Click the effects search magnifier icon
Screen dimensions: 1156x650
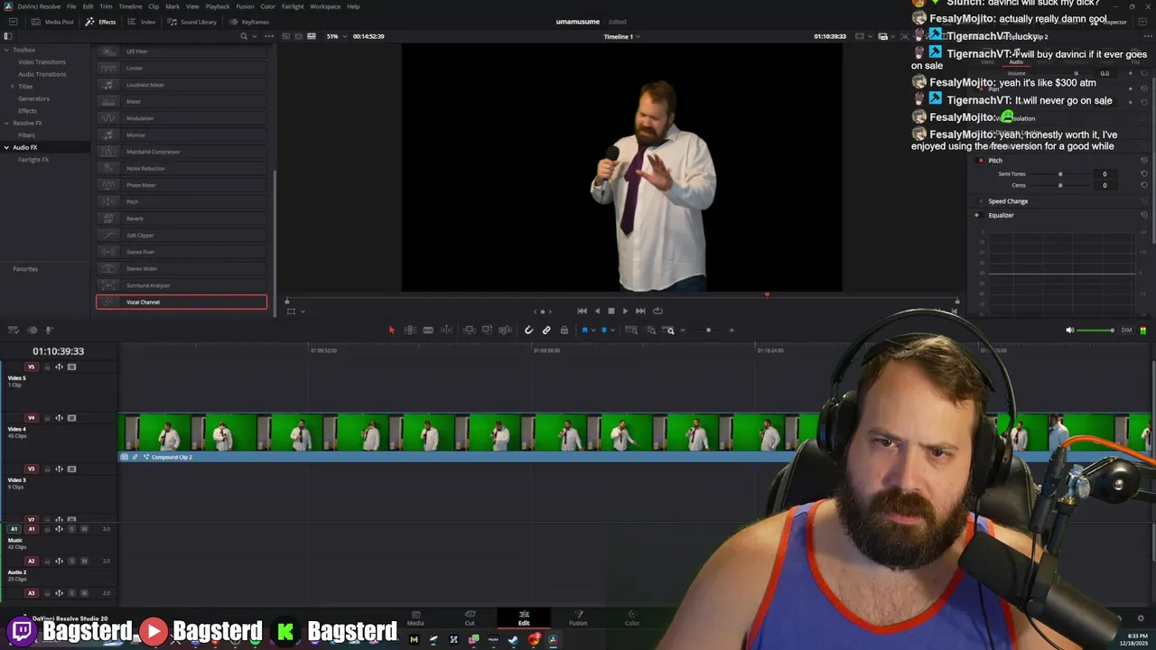click(244, 36)
